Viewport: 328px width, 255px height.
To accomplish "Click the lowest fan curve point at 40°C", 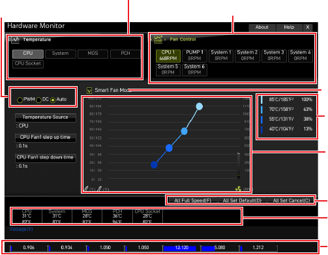I will tap(154, 165).
